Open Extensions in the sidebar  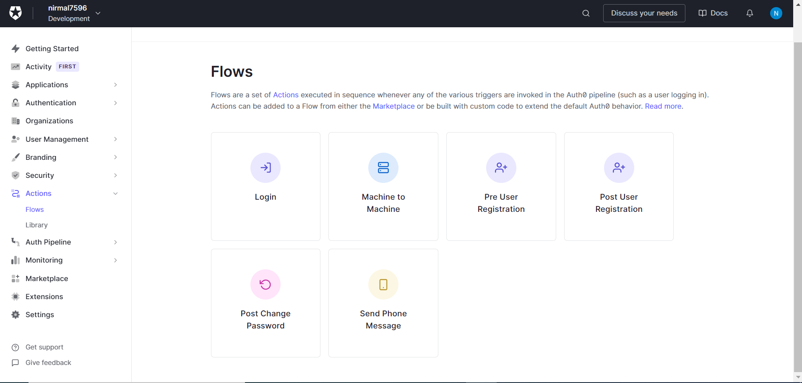[44, 297]
